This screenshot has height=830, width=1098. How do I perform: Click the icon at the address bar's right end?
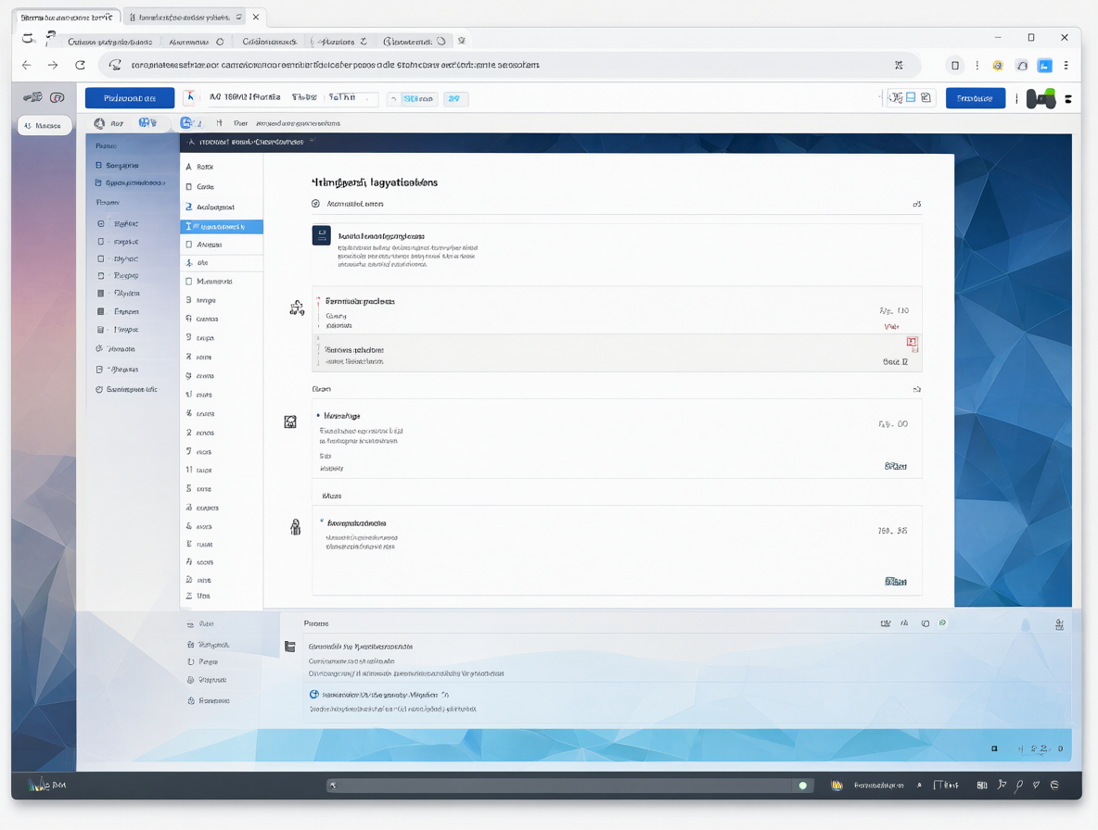[899, 65]
